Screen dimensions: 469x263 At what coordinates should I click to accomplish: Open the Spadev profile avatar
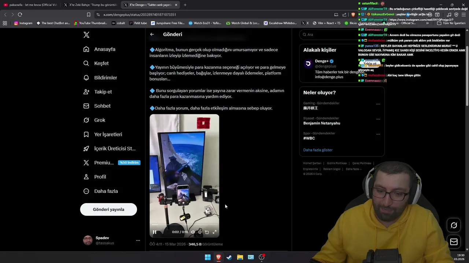88,240
